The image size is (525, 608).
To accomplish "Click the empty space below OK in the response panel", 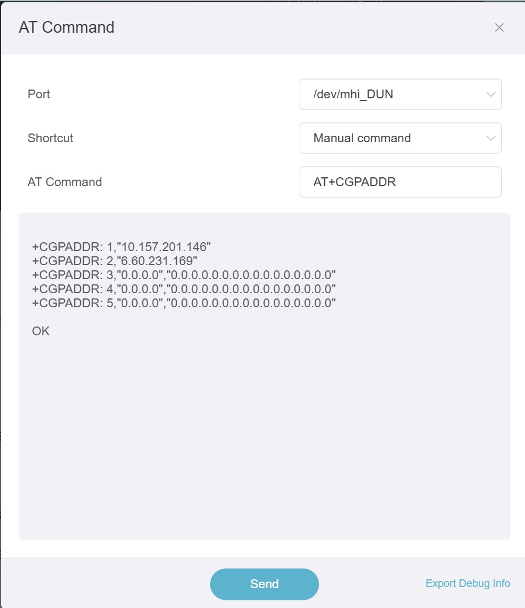I will pos(263,439).
